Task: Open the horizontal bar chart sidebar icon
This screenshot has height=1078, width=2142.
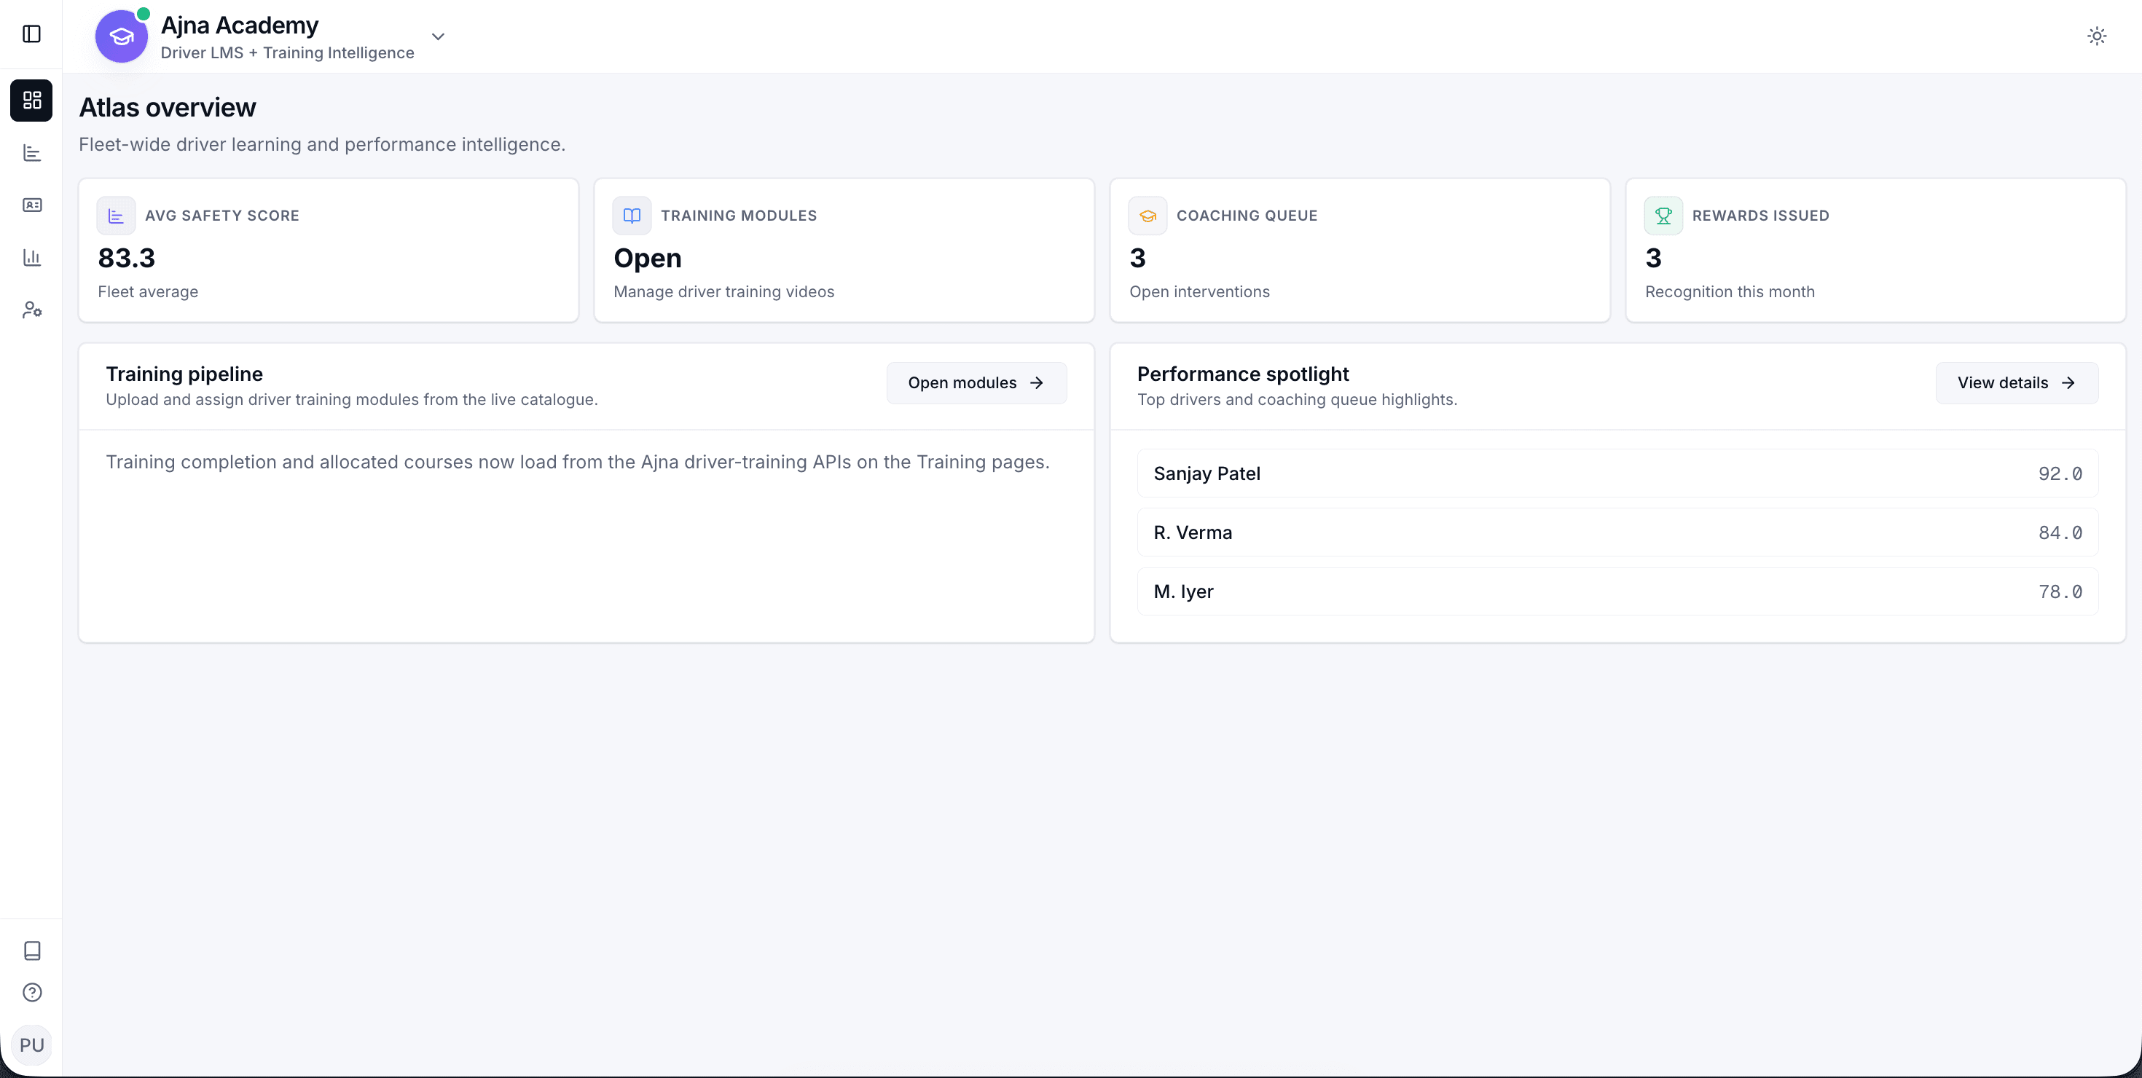Action: tap(31, 153)
